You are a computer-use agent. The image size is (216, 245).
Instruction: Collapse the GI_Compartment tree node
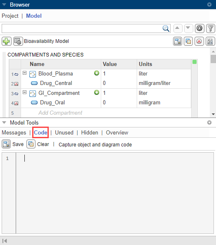(x=24, y=92)
